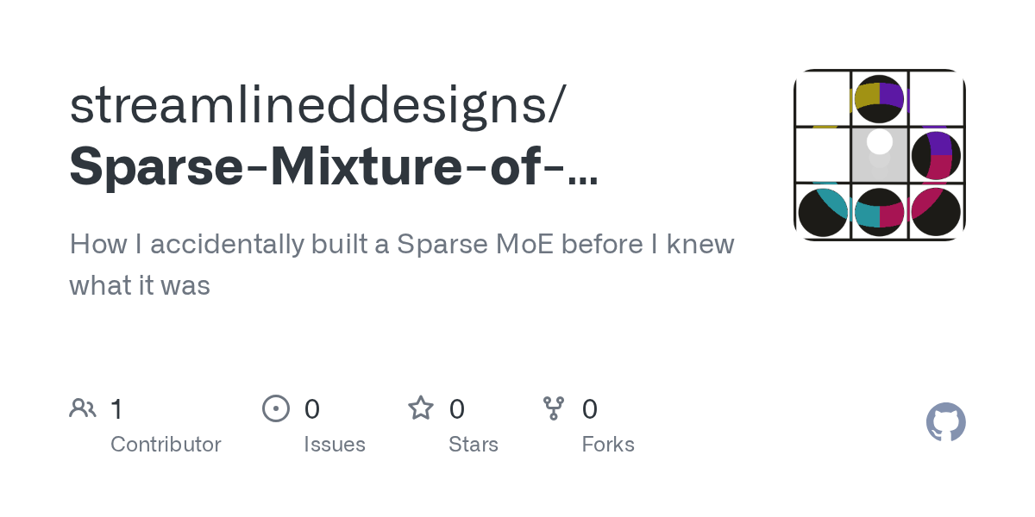
Task: Click the yellow and purple circle in the avatar
Action: [879, 99]
